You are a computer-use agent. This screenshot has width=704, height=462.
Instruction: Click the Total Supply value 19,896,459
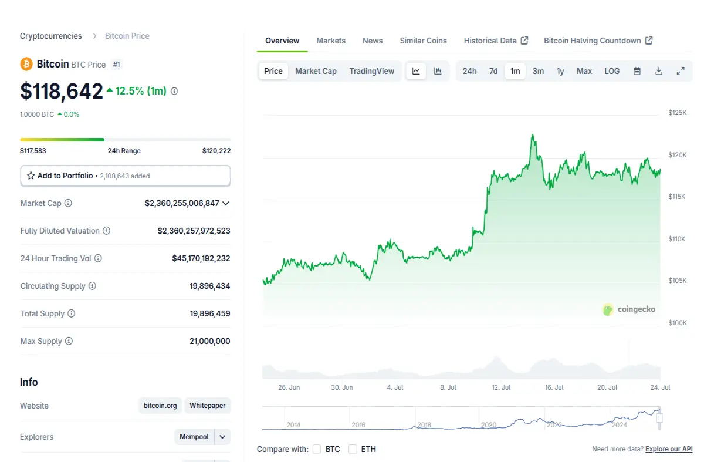(x=210, y=313)
